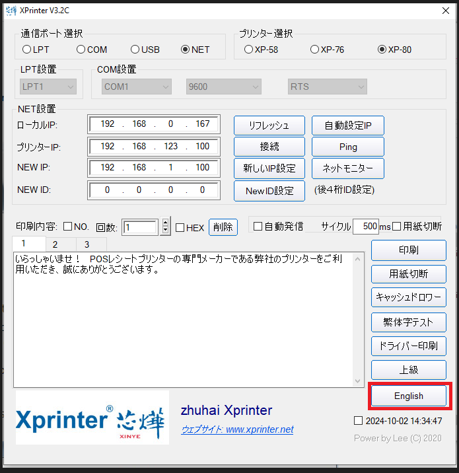Click the 回数 count input field

point(141,227)
